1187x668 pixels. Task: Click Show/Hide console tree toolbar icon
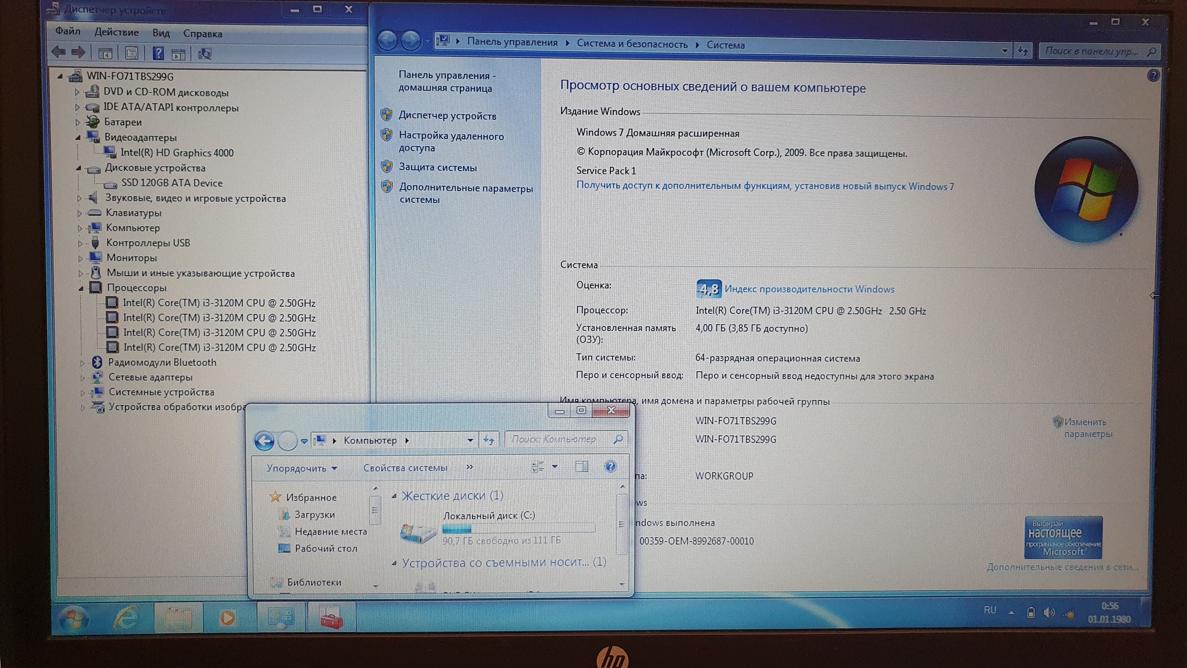(105, 54)
